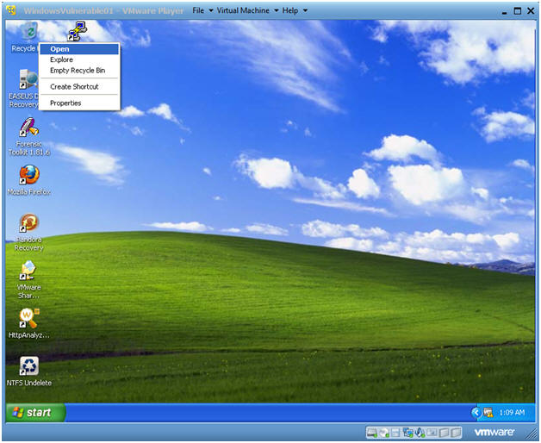Click the vmware logo in the status bar

[494, 432]
